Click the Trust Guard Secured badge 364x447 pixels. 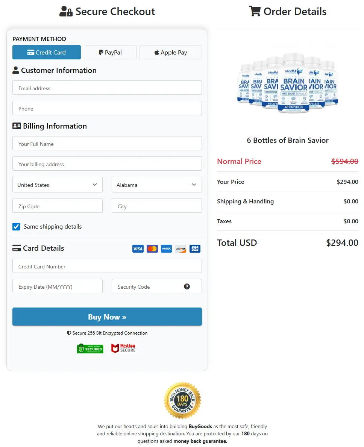[90, 348]
